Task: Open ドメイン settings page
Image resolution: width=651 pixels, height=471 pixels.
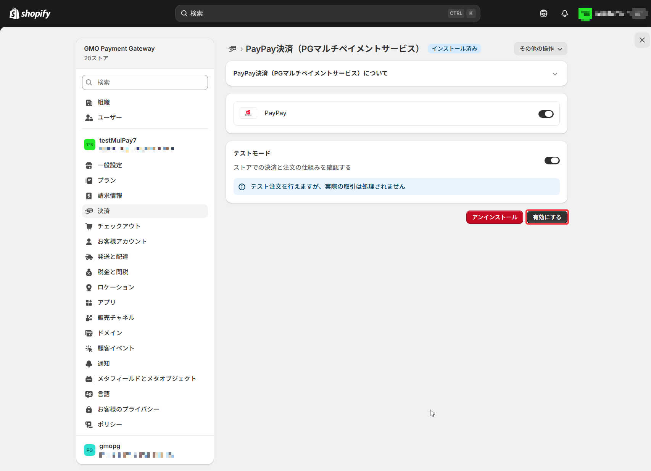Action: [x=145, y=333]
